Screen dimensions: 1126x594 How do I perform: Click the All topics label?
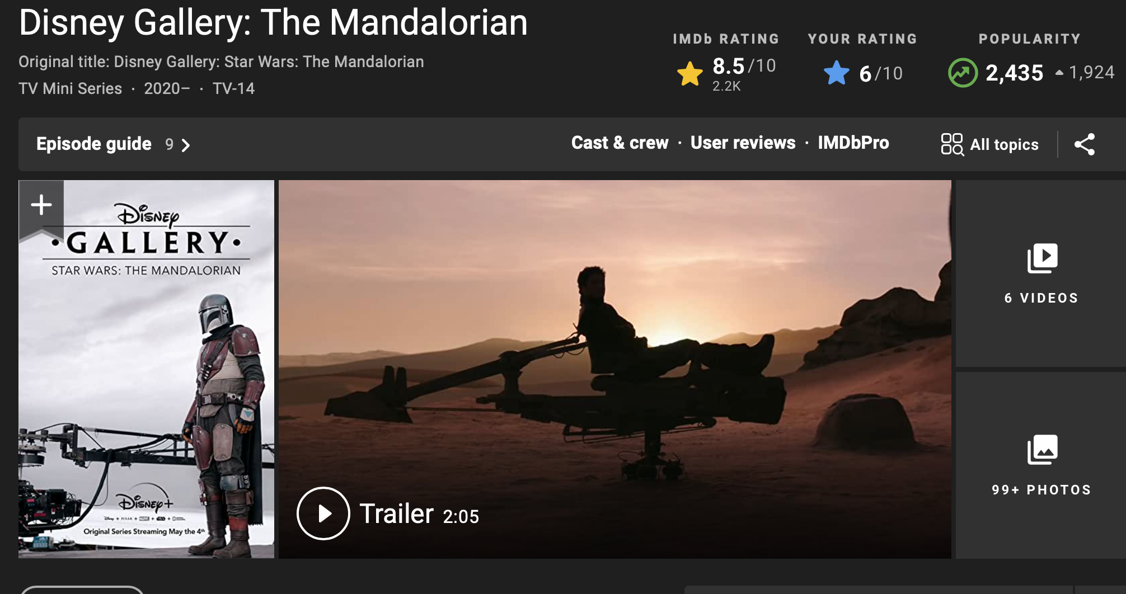point(1004,145)
